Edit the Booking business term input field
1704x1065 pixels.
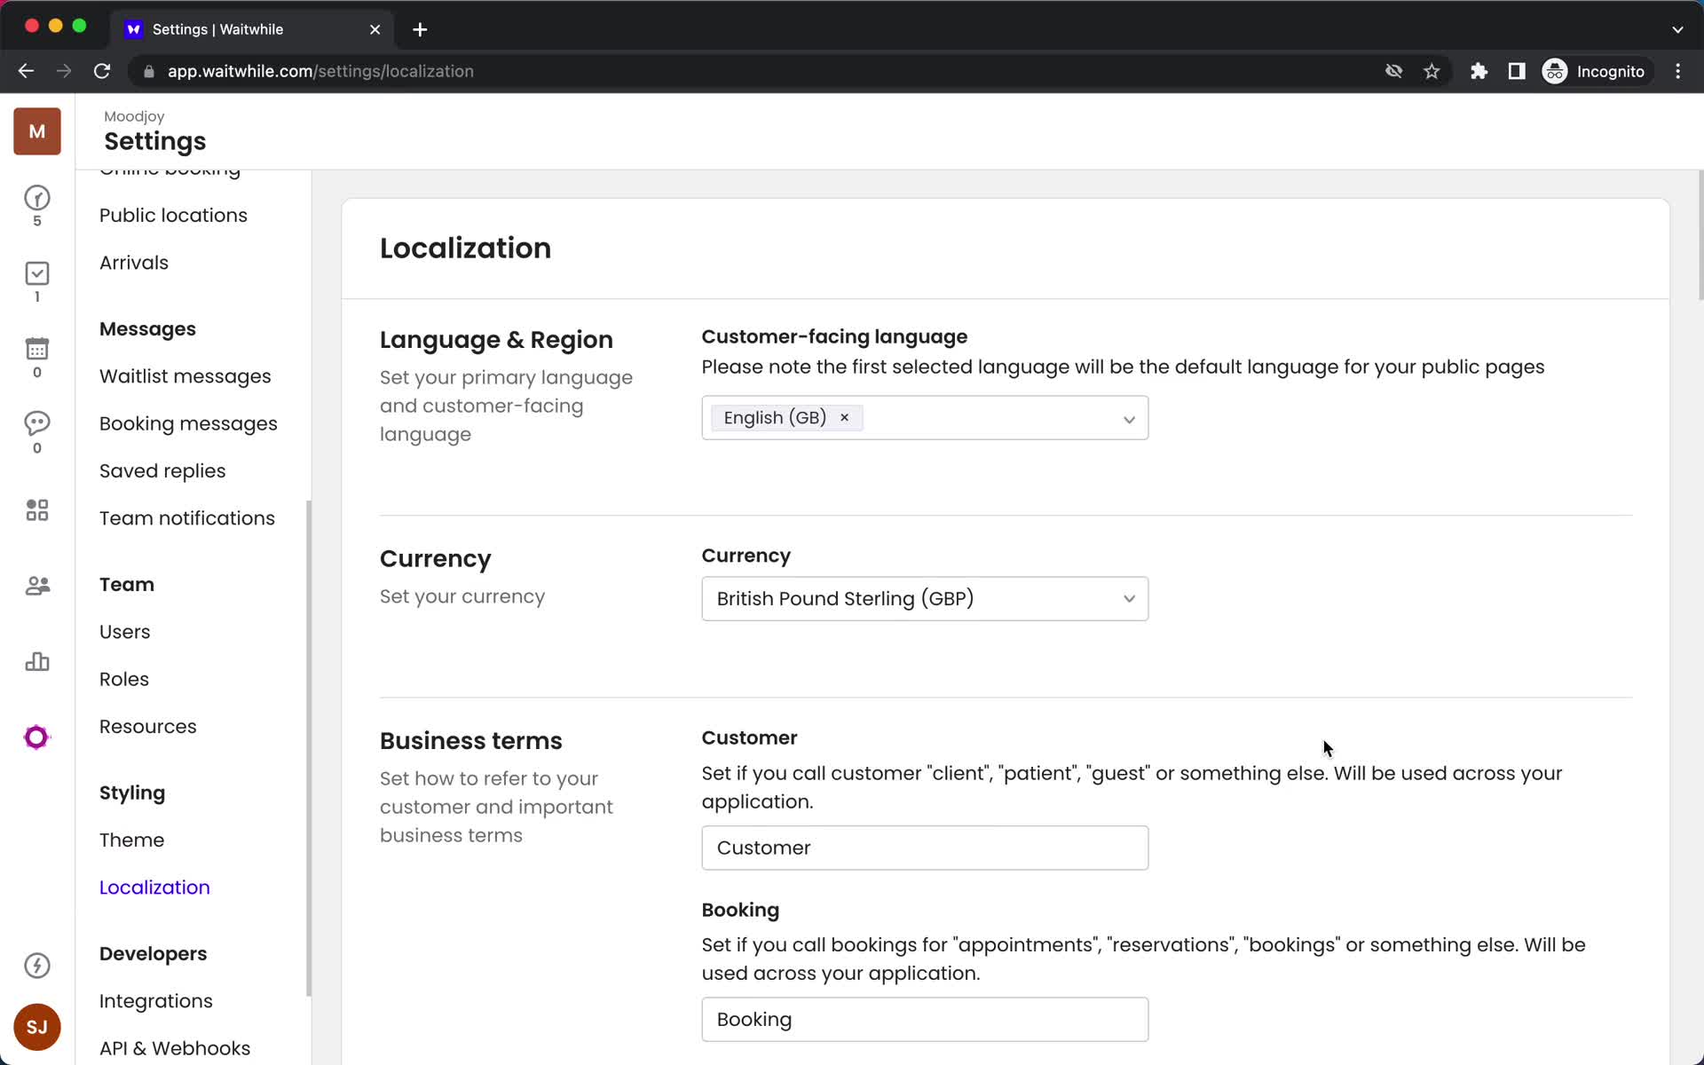click(925, 1018)
